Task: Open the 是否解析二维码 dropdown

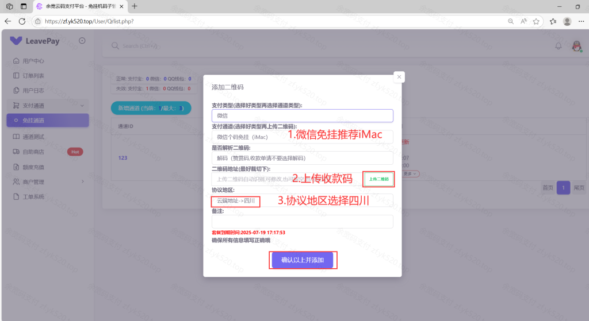Action: click(x=302, y=158)
